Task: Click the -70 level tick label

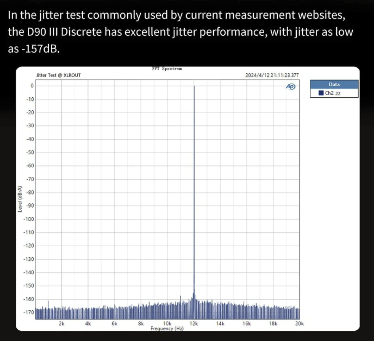Action: click(x=30, y=179)
